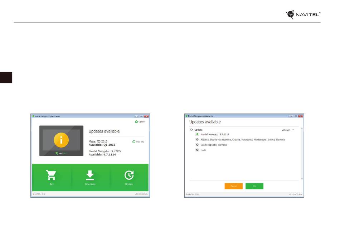Click the title bar app icon of the Buy/Download window
The height and width of the screenshot is (241, 340).
coord(33,116)
